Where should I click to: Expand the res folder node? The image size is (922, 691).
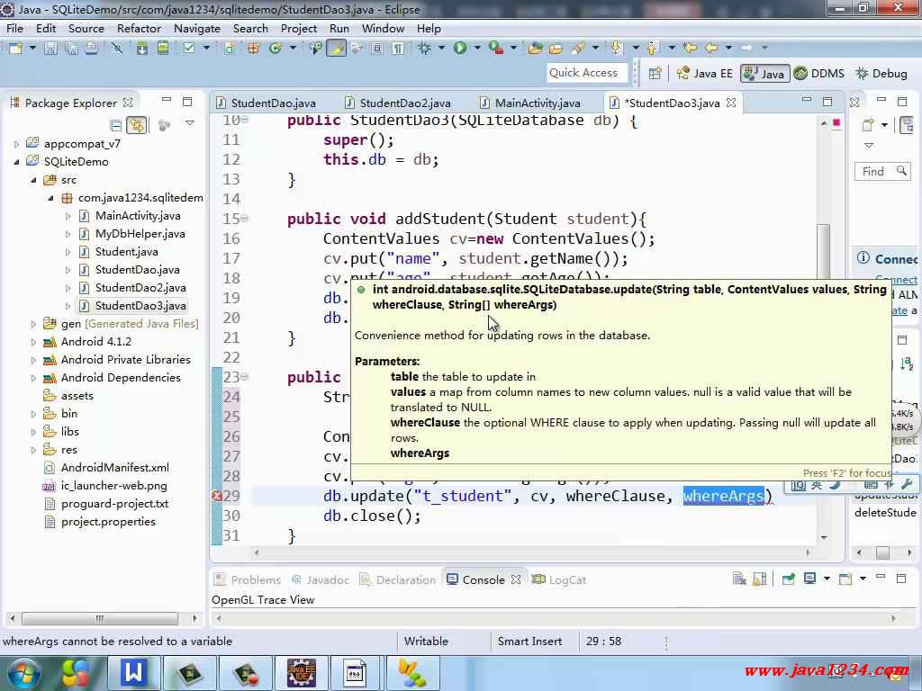[33, 450]
